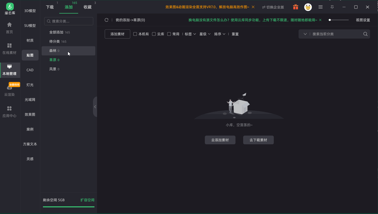Select the 风景 folder row
This screenshot has width=378, height=214.
(x=68, y=69)
